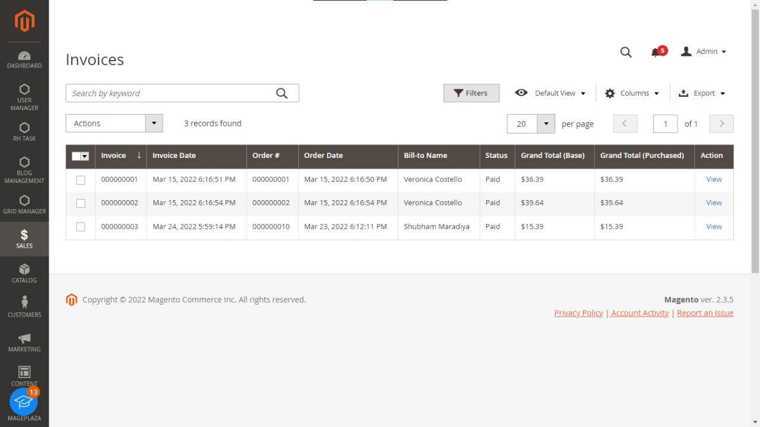Open the per page size dropdown
Image resolution: width=760 pixels, height=427 pixels.
click(x=546, y=124)
